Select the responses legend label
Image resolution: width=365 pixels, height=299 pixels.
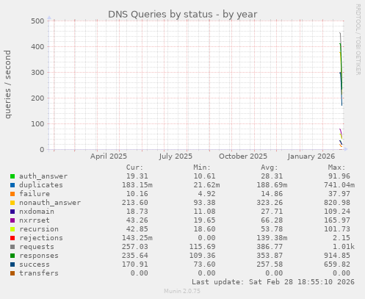tap(39, 256)
